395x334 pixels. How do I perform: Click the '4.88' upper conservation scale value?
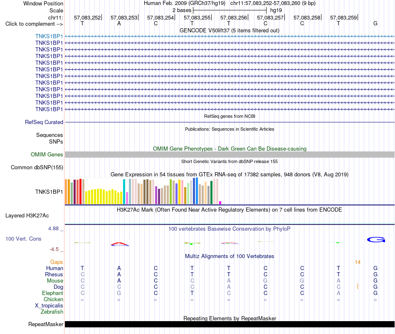point(53,229)
